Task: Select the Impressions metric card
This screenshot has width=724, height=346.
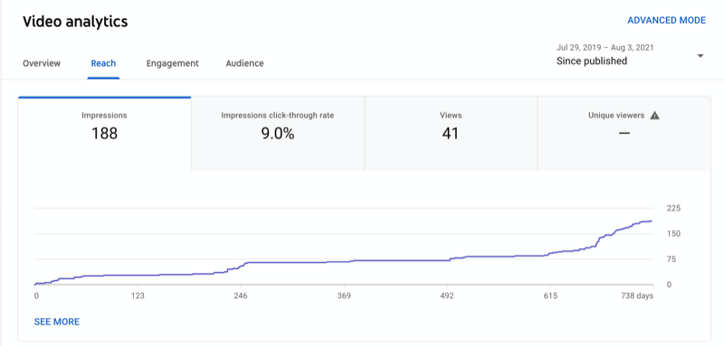Action: click(104, 134)
